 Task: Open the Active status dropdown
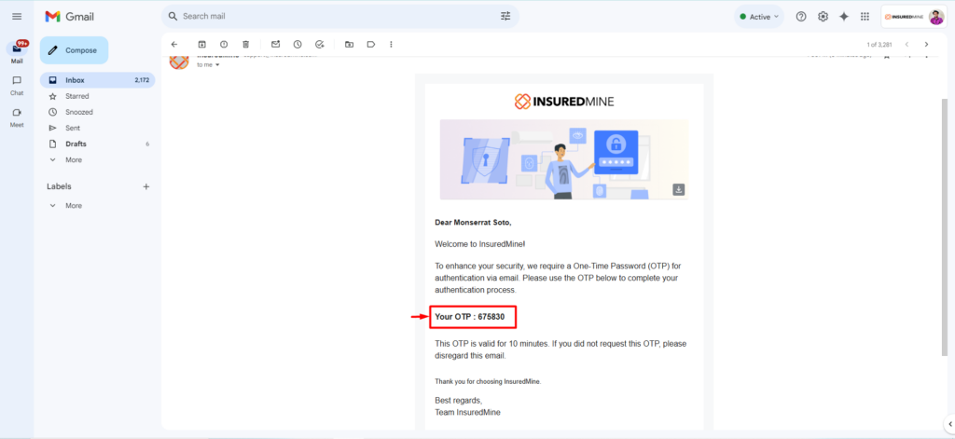tap(759, 17)
